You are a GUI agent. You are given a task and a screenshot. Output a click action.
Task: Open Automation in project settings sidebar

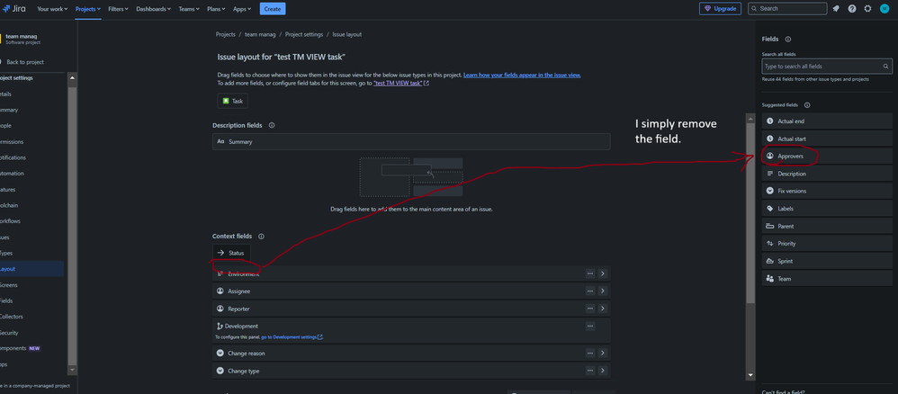point(12,174)
